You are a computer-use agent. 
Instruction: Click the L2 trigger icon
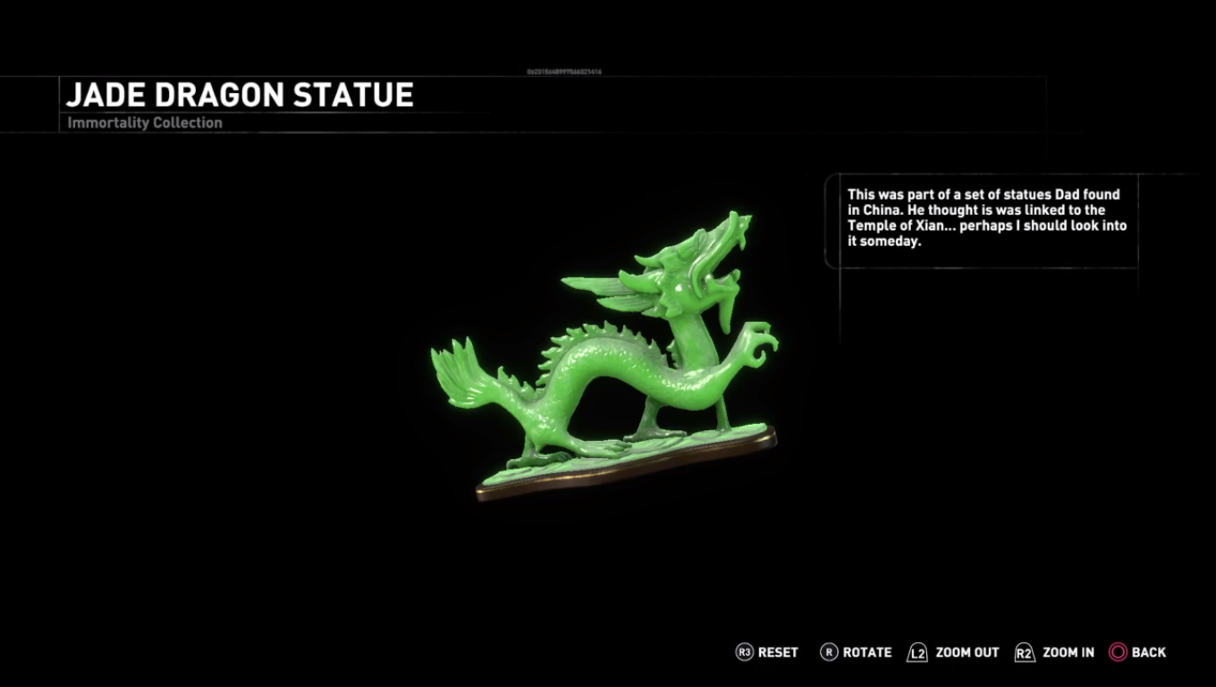[917, 652]
